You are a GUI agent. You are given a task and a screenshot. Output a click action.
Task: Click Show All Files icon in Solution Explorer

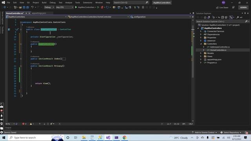coord(226,17)
